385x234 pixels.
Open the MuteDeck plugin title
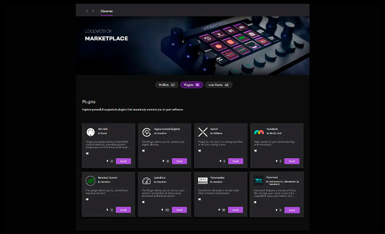[x=272, y=129]
